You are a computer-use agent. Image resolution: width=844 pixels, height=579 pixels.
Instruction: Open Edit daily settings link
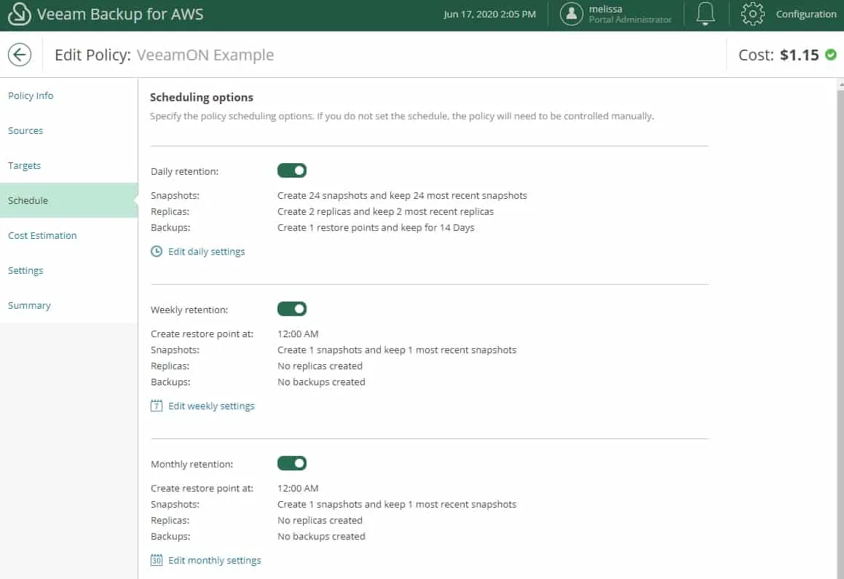206,251
